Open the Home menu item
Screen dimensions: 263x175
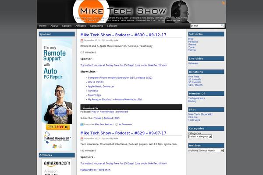[x=43, y=26]
